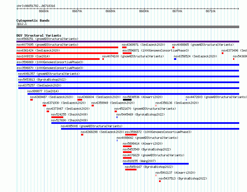Open nsv524255 Shaikh2009 label
Screen dimensions: 247x192
point(69,114)
